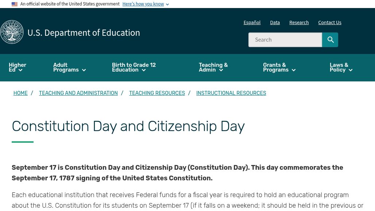Click the U.S. Department of Education title
The width and height of the screenshot is (375, 211).
(84, 33)
